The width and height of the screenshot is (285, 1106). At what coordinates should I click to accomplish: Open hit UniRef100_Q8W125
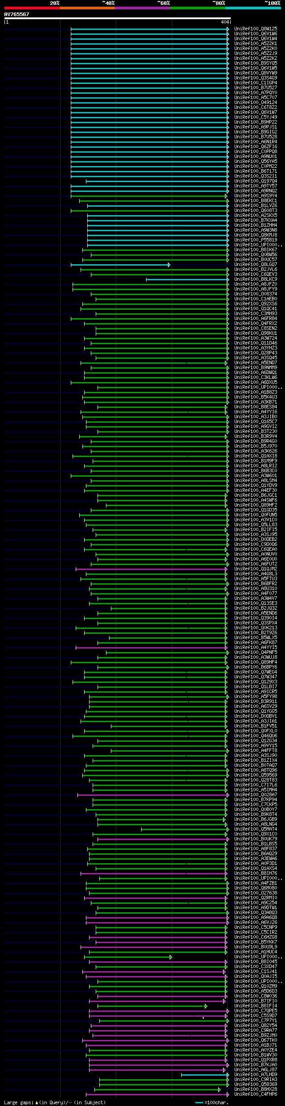[256, 29]
